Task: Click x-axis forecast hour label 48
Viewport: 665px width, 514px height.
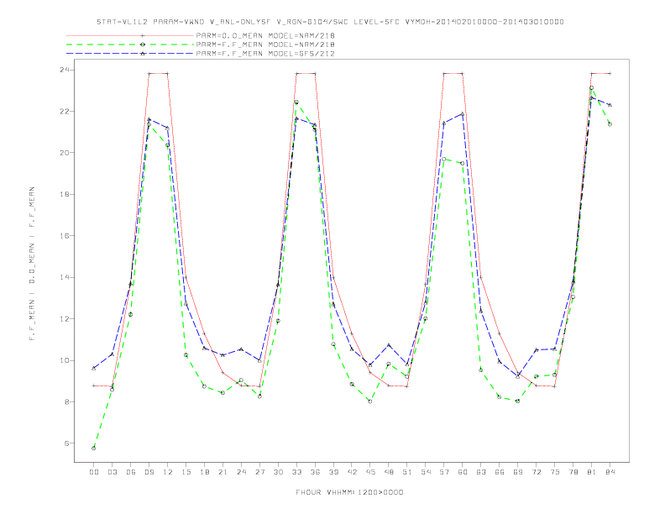Action: coord(389,472)
